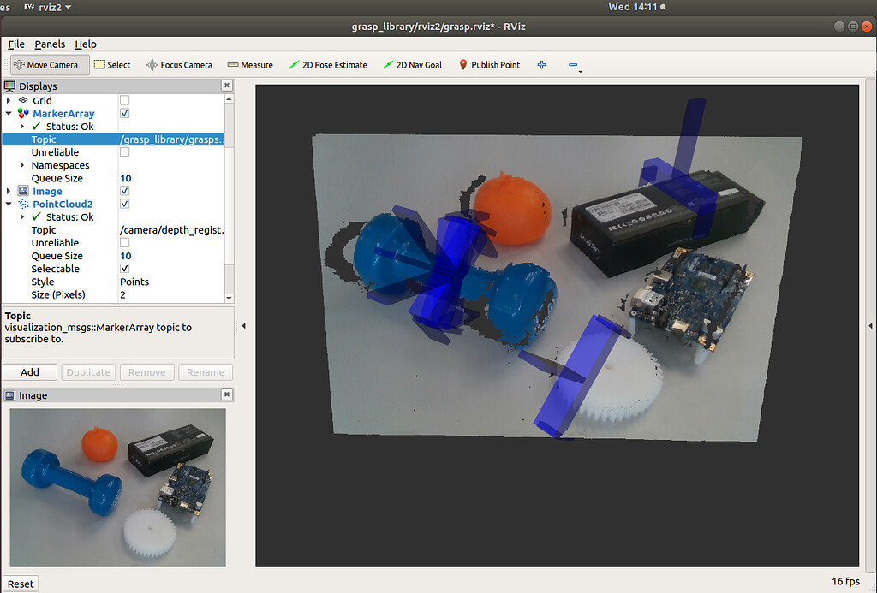Uncheck the Selectable option for PointCloud2

pyautogui.click(x=124, y=269)
